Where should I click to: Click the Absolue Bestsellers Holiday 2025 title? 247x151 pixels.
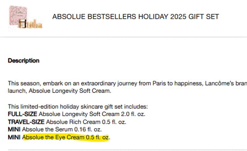pos(136,17)
